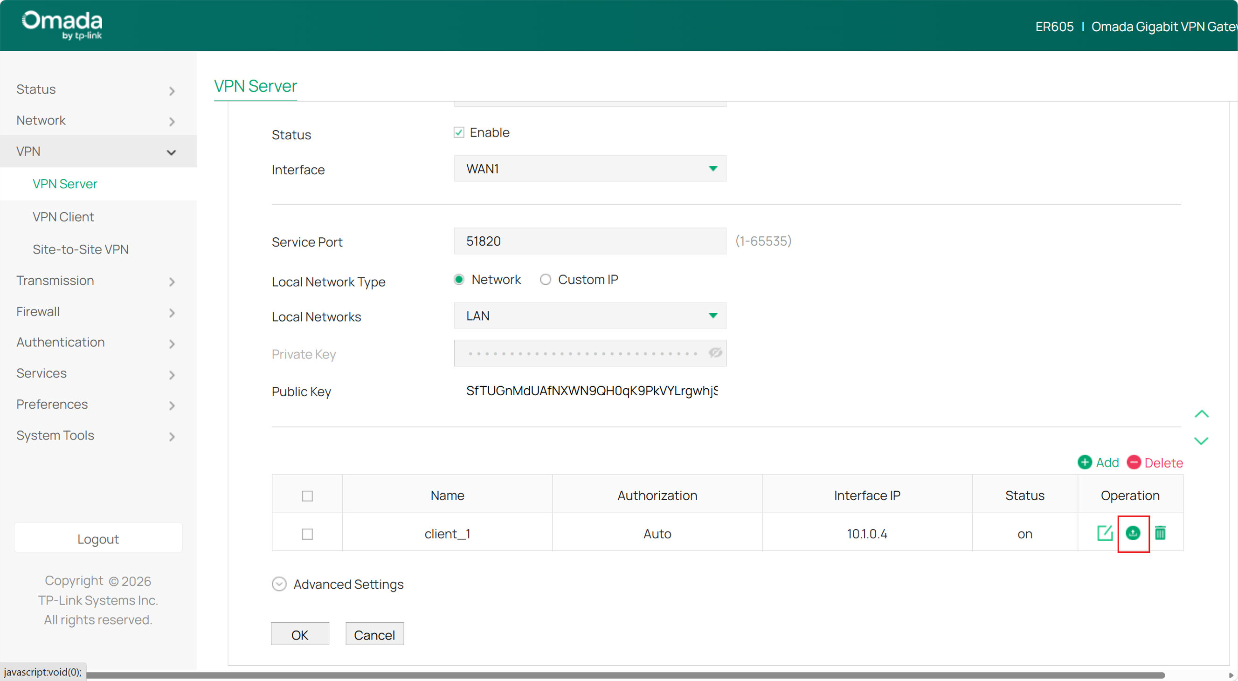This screenshot has width=1238, height=681.
Task: Expand the Services sidebar menu
Action: (x=98, y=374)
